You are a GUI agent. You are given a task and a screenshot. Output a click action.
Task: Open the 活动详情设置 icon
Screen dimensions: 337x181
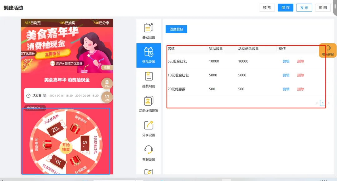[149, 101]
